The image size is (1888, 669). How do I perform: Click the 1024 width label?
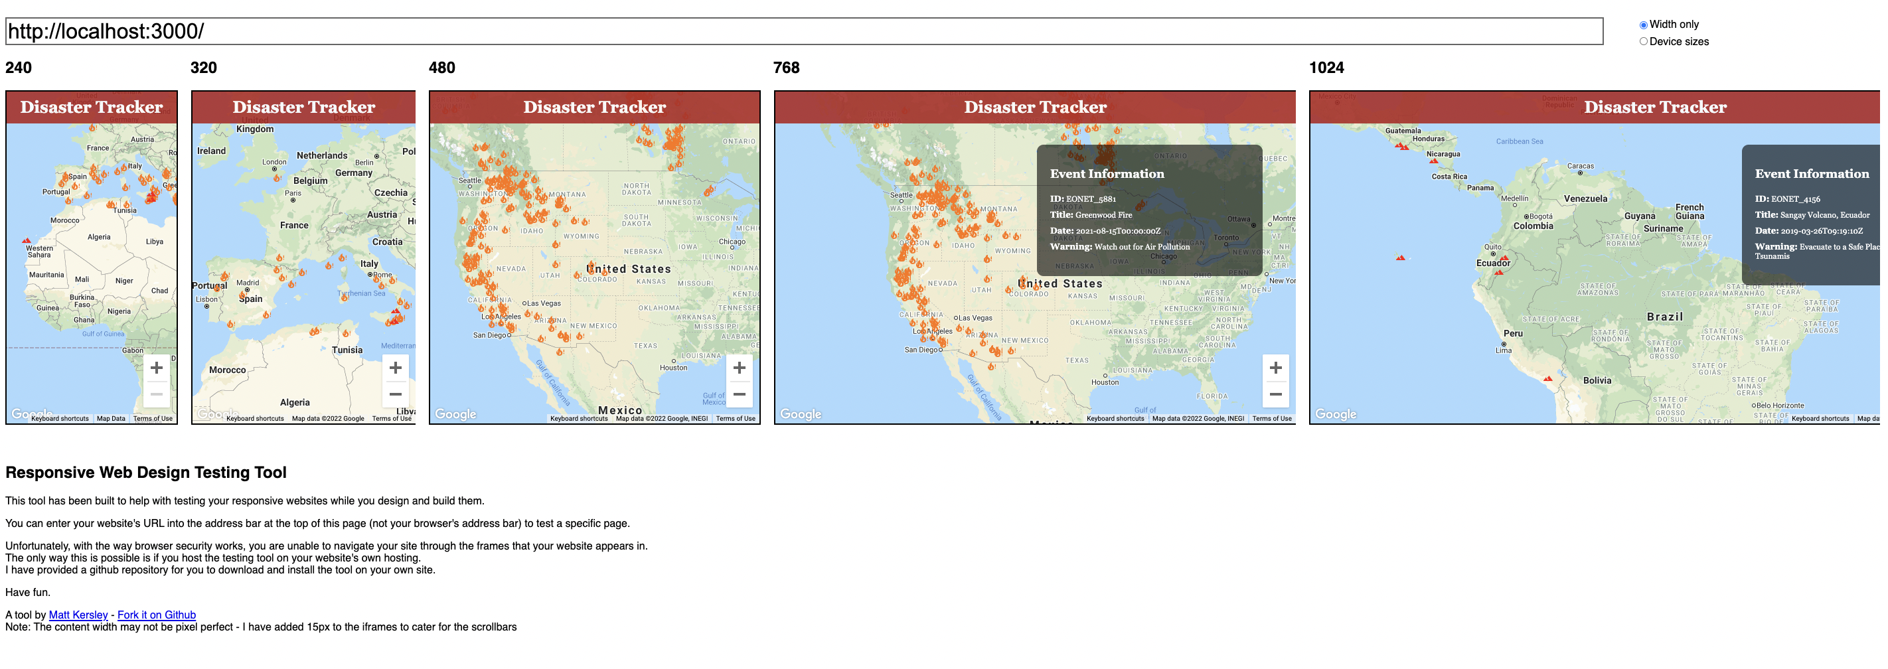(x=1326, y=68)
